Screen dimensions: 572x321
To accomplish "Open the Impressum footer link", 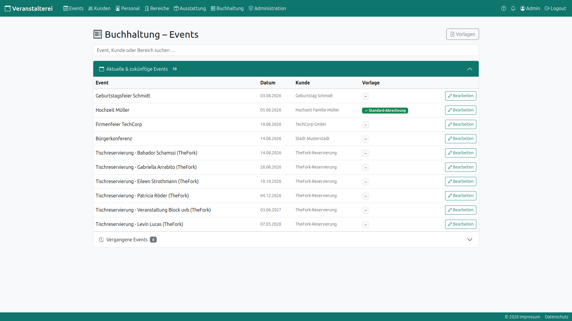I will 530,317.
